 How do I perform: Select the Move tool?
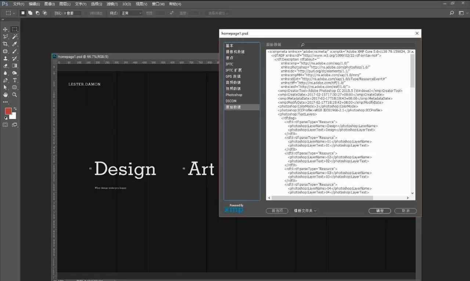pyautogui.click(x=6, y=29)
